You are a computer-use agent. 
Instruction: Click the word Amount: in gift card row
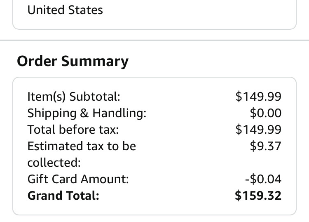pos(105,179)
